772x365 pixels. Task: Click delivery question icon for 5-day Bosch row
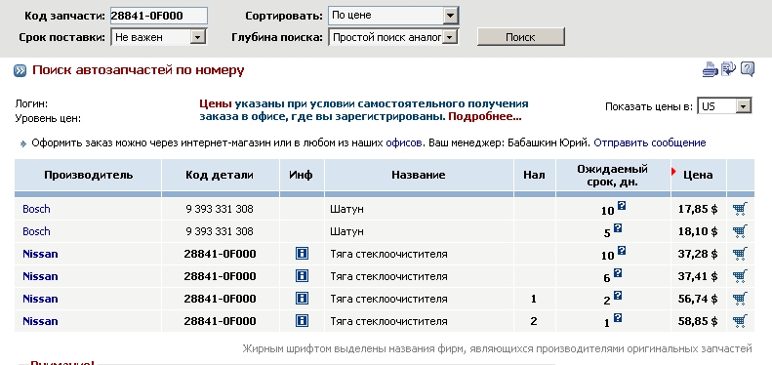pyautogui.click(x=618, y=228)
